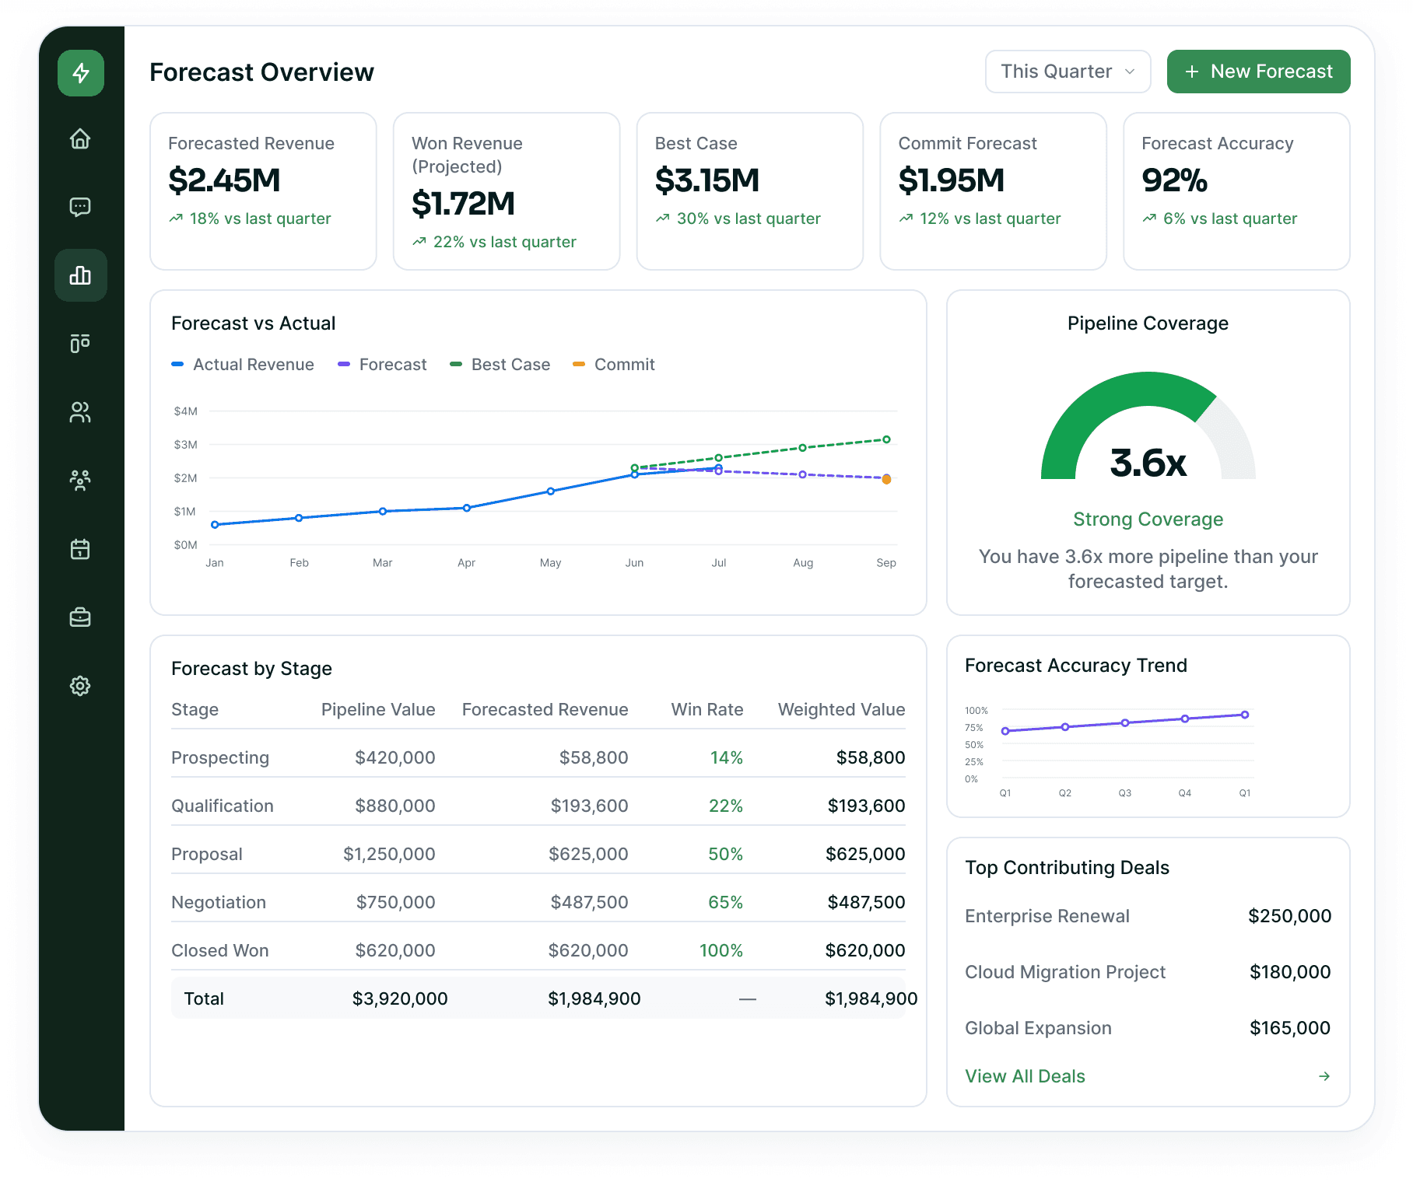Click the lightning bolt app logo
The image size is (1413, 1182).
click(81, 73)
